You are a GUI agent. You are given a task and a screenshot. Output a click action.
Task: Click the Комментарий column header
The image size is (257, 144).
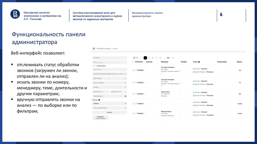point(222,62)
